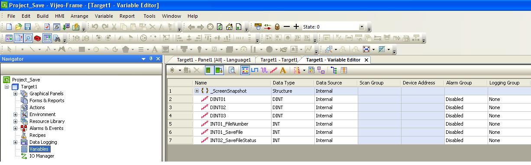The height and width of the screenshot is (165, 531).
Task: Sort by the Data Type column header
Action: click(292, 83)
